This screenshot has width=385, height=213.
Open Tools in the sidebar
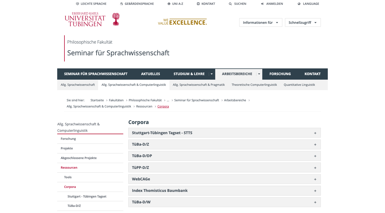tap(68, 177)
